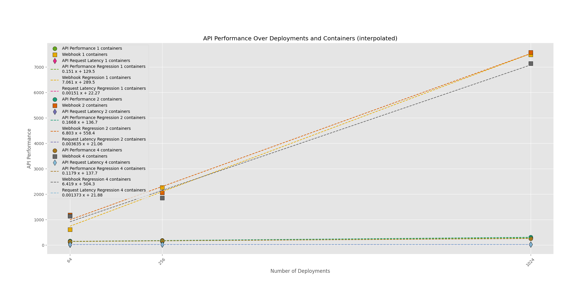Click the gray Webhook 4 containers point at 256 deployments
The image size is (562, 295).
pyautogui.click(x=162, y=198)
